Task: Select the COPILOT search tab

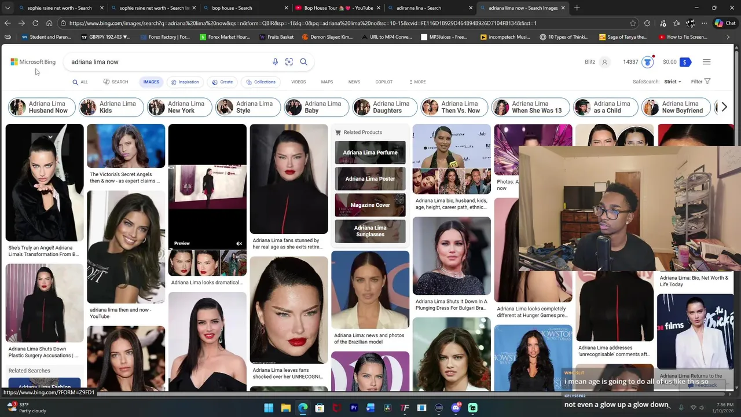Action: pos(384,82)
